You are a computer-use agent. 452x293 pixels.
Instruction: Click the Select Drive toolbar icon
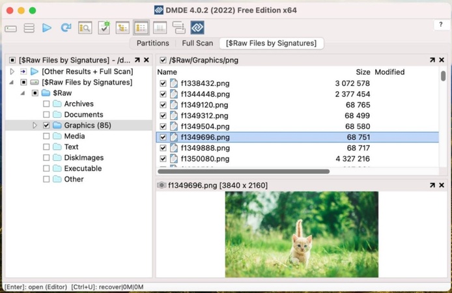click(10, 29)
